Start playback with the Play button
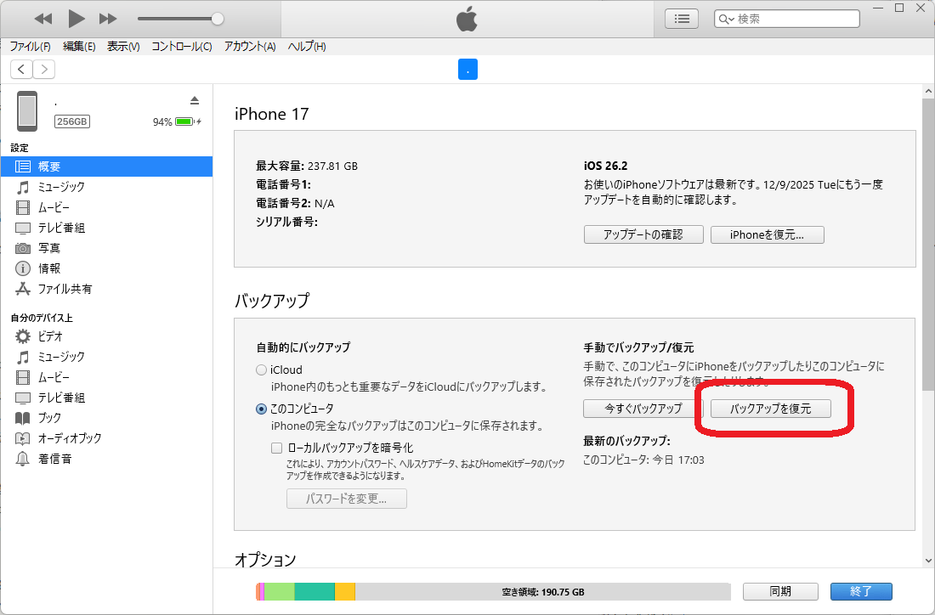 point(76,19)
